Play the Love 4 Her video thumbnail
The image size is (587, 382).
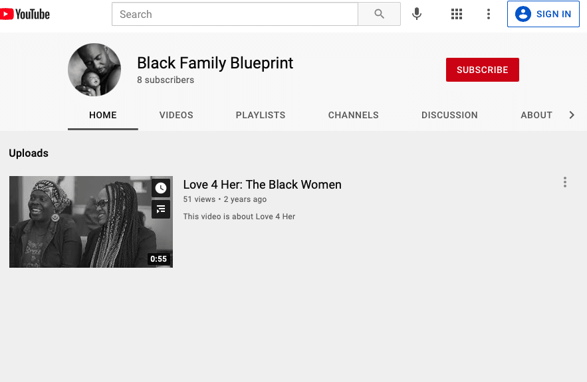(x=91, y=222)
